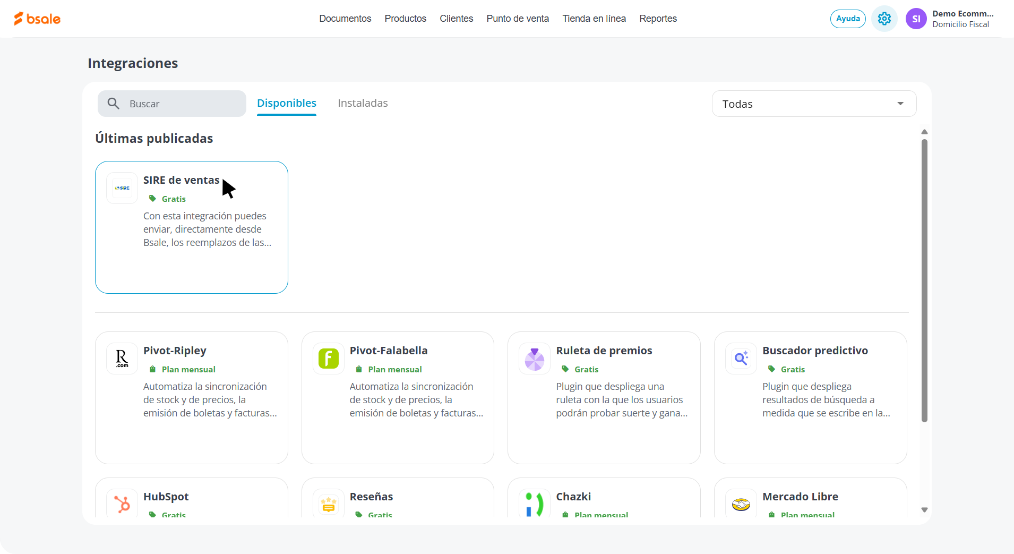Click the scrollbar up arrow

coord(924,132)
